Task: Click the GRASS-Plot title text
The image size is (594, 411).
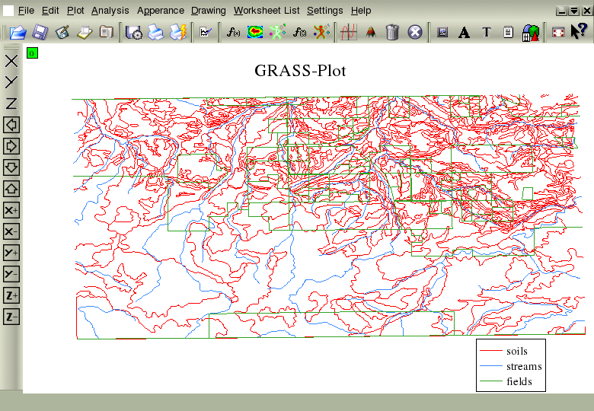Action: (x=300, y=71)
